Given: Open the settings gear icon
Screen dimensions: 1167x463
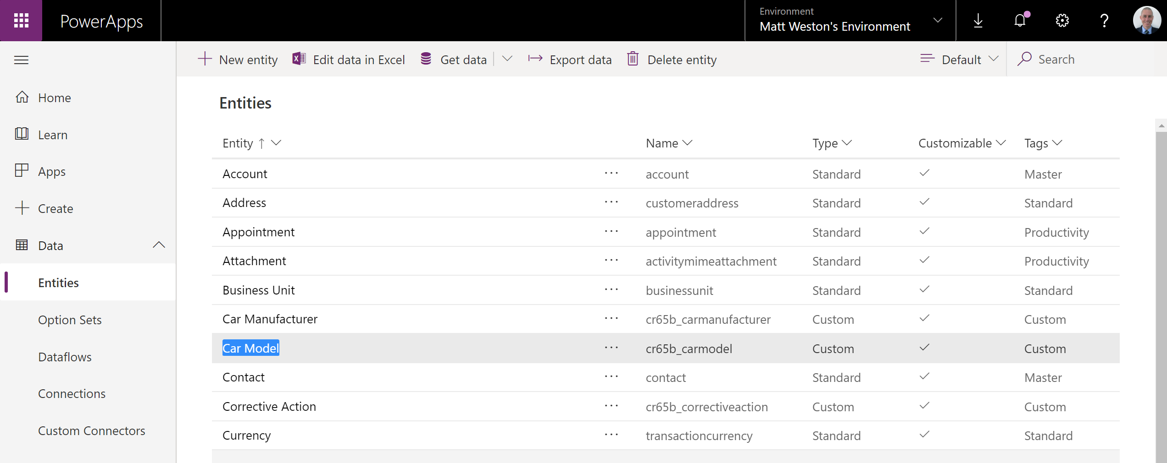Looking at the screenshot, I should (x=1062, y=21).
